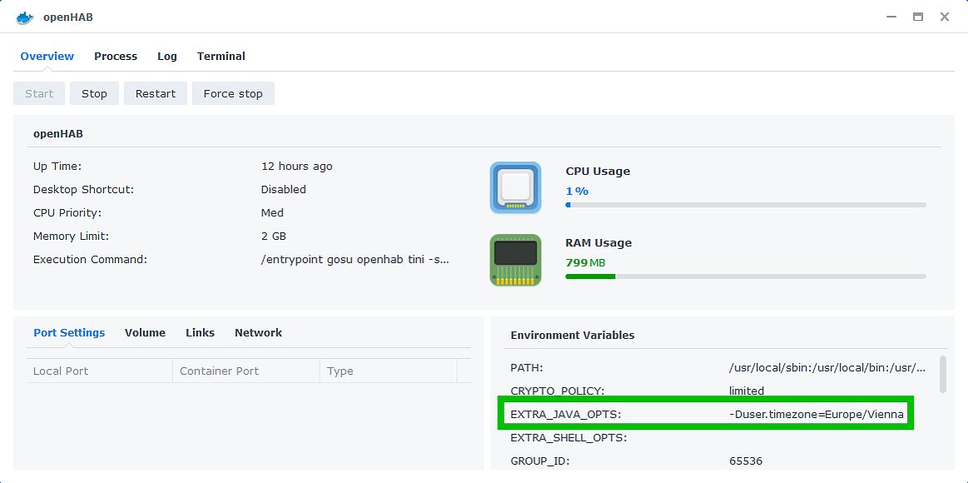Click the Type column header
The width and height of the screenshot is (968, 483).
389,371
